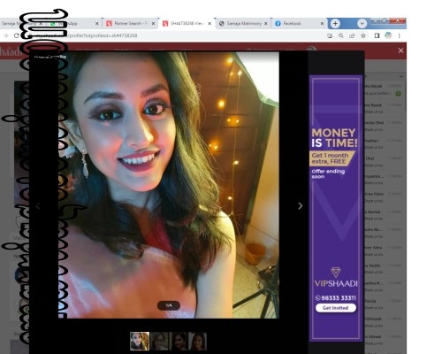Viewport: 442px width, 354px height.
Task: Open the zoom magnifier icon in address bar
Action: tap(341, 35)
